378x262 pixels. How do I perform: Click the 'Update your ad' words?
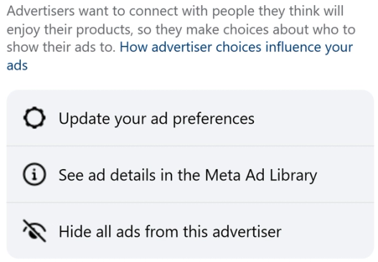[x=113, y=119]
